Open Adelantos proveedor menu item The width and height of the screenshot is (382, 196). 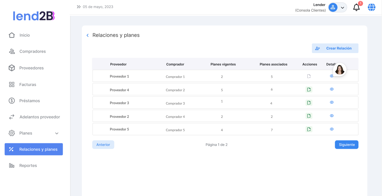39,117
